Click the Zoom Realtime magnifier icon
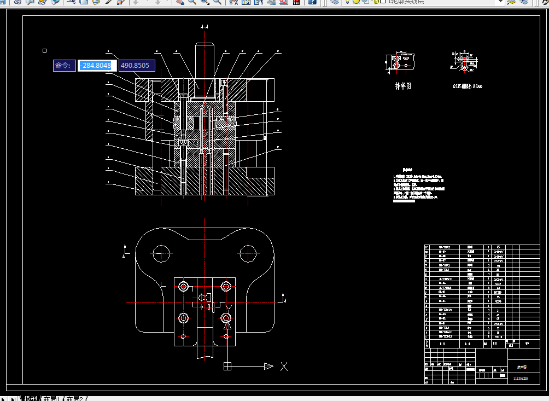Image resolution: width=549 pixels, height=401 pixels. coord(192,2)
